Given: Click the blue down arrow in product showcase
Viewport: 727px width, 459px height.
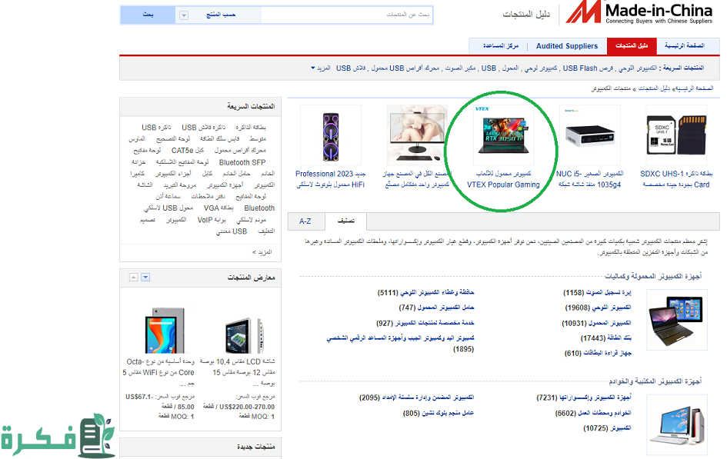Looking at the screenshot, I should (145, 277).
